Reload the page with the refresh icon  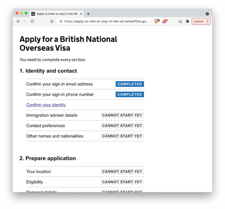point(32,21)
